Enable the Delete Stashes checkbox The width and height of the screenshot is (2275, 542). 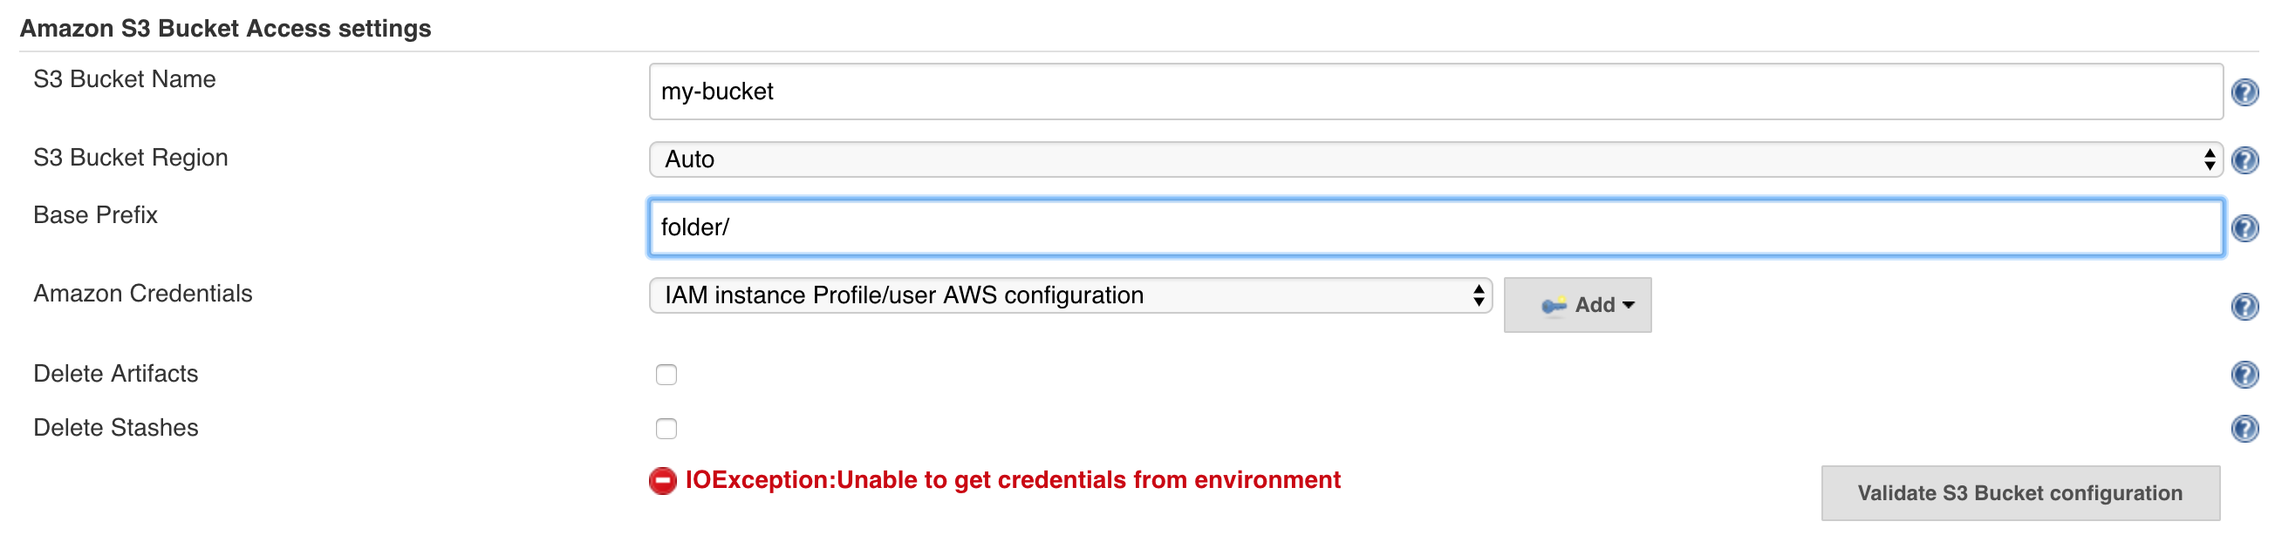pos(666,429)
